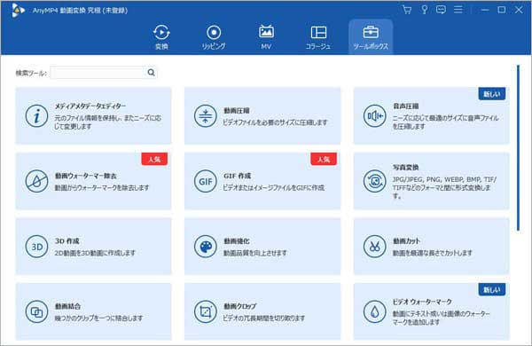
Task: Click the ビデオ ウォーターマーク droplet icon
Action: coord(374,311)
